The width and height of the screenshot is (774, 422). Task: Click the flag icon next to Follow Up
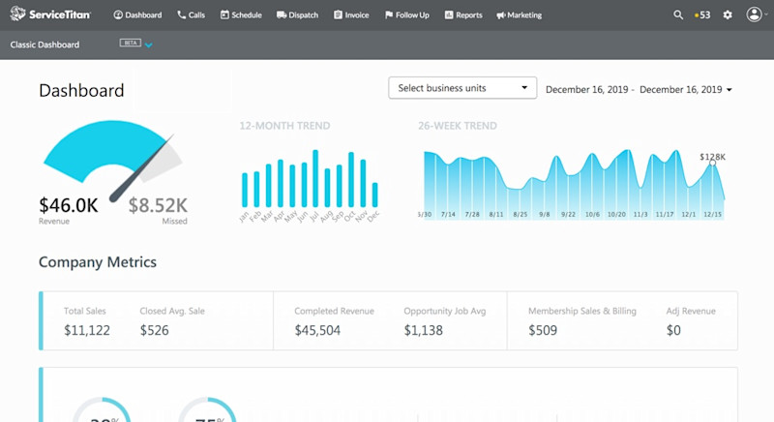point(389,15)
